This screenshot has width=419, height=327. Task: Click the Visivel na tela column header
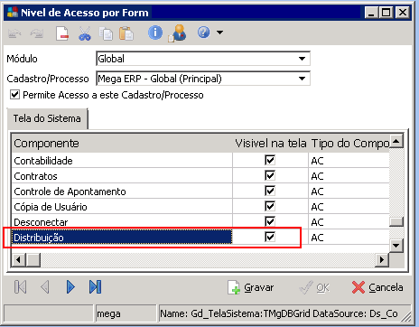coord(271,143)
